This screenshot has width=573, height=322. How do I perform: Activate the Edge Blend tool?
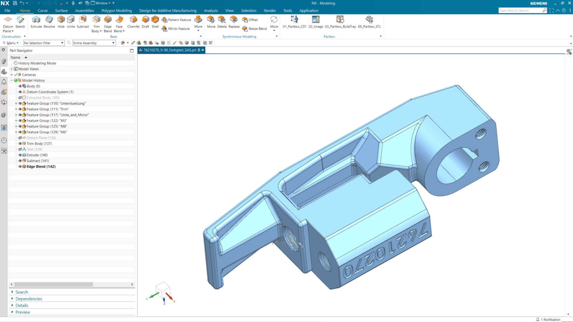108,24
